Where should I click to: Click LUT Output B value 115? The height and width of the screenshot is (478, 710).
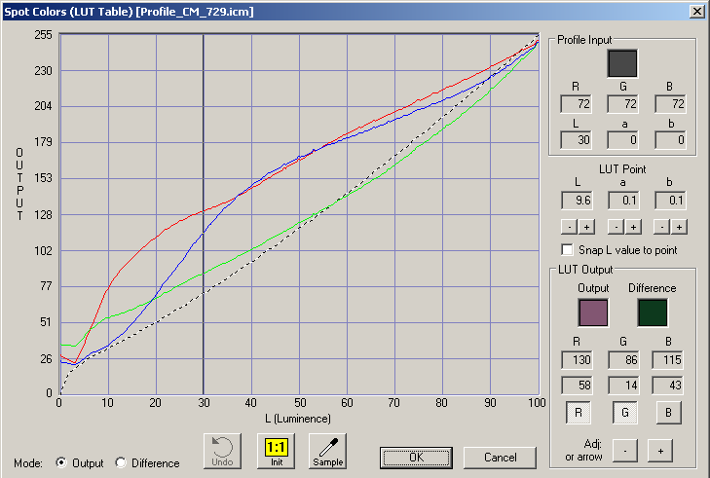pos(667,360)
